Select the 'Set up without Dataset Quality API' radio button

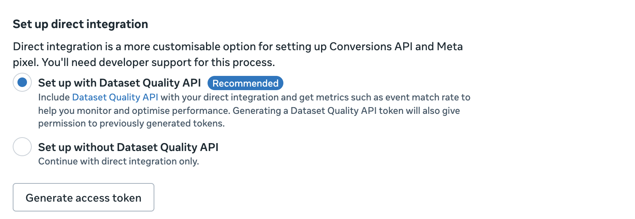(x=22, y=147)
